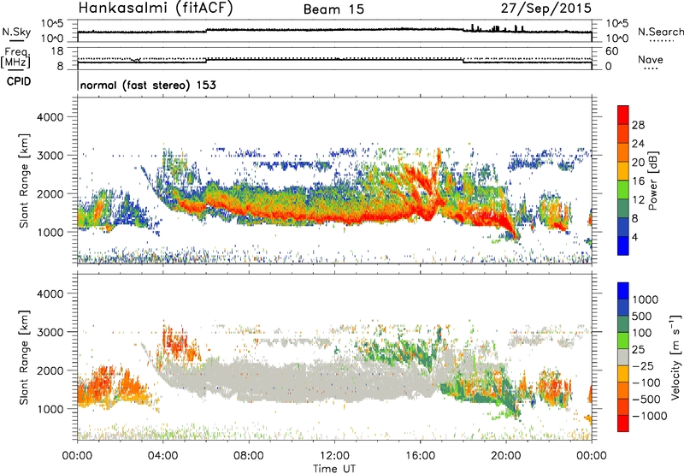Click the 500 tick on the velocity scale
This screenshot has width=684, height=474.
(642, 317)
